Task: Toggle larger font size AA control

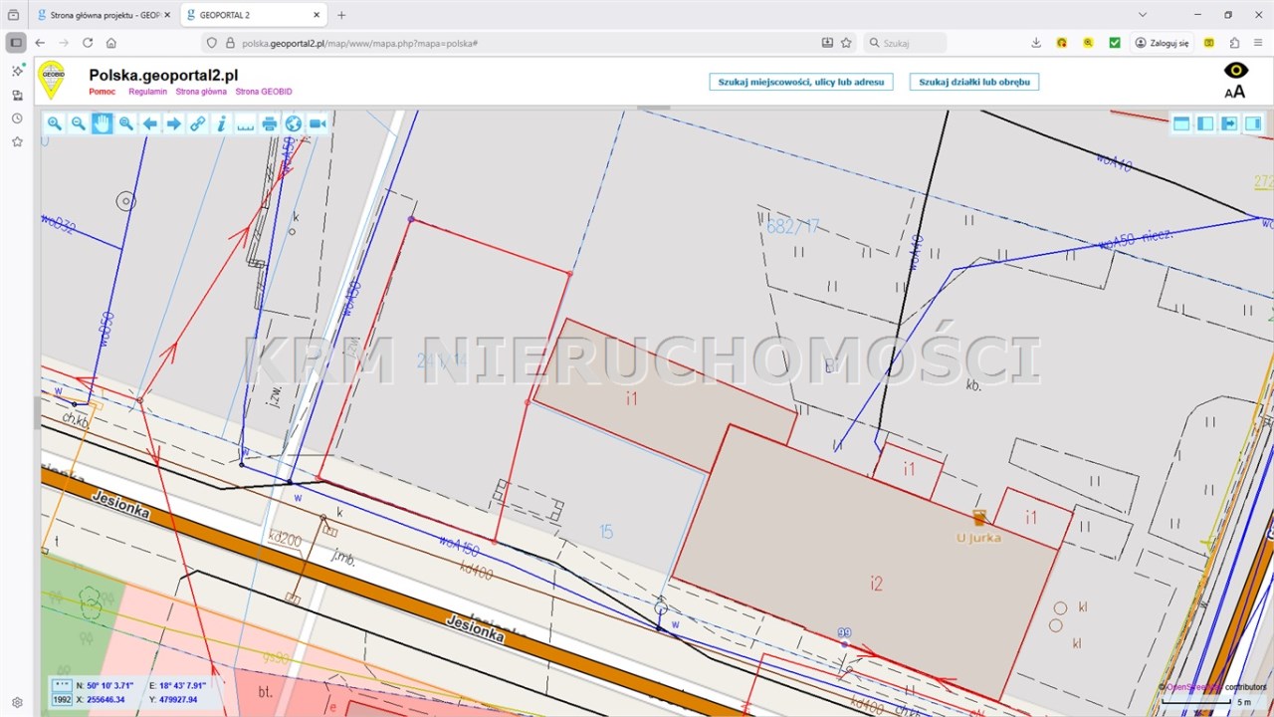Action: click(x=1235, y=93)
